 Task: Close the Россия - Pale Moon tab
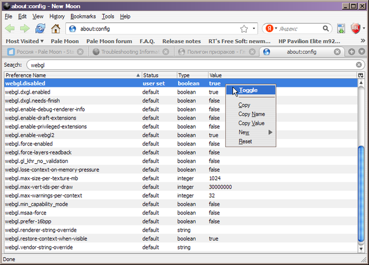tap(80, 52)
